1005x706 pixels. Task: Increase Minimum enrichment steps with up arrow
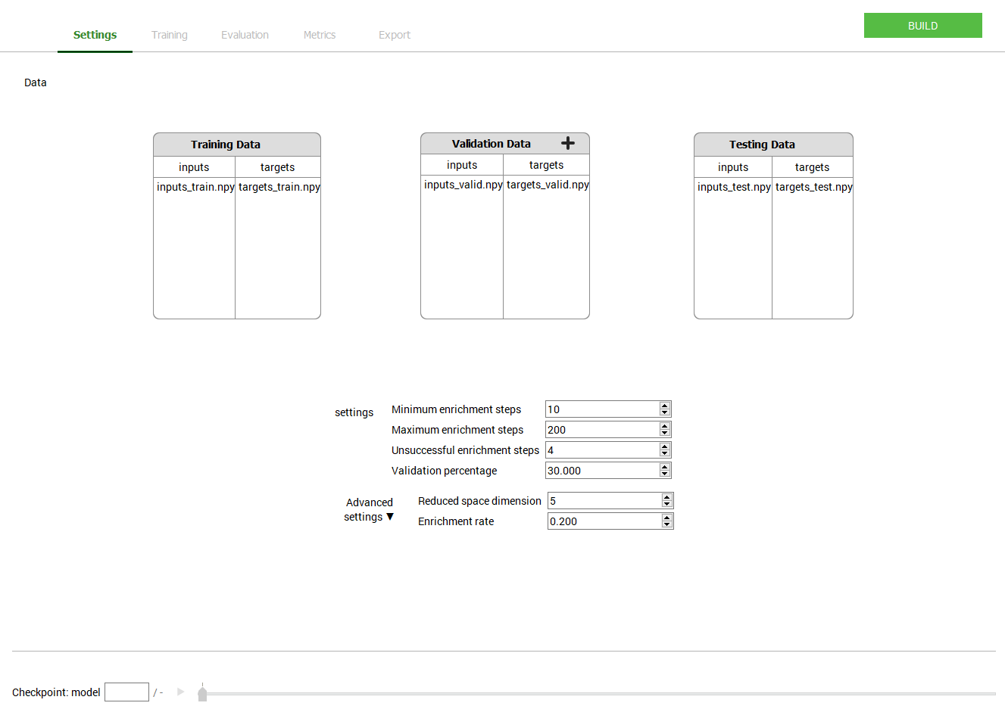(665, 406)
